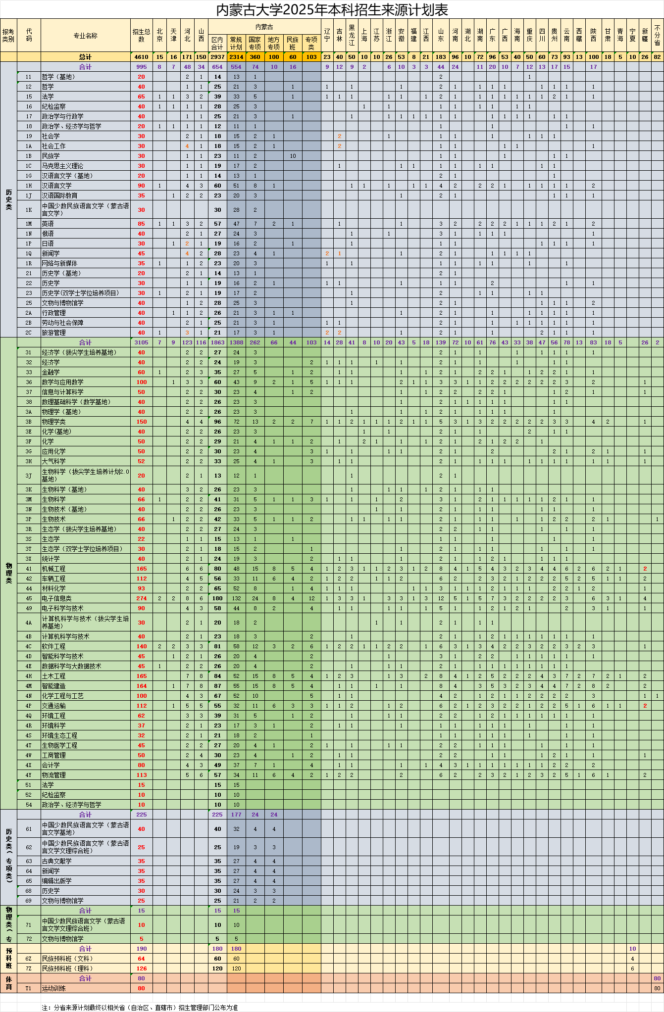Click the 不分省 column header
Viewport: 664px width, 1012px height.
coord(657,36)
